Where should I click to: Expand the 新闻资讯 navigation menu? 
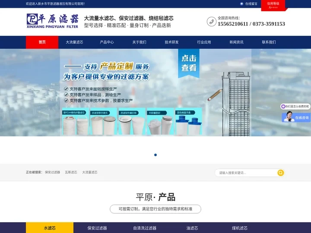(x=236, y=42)
